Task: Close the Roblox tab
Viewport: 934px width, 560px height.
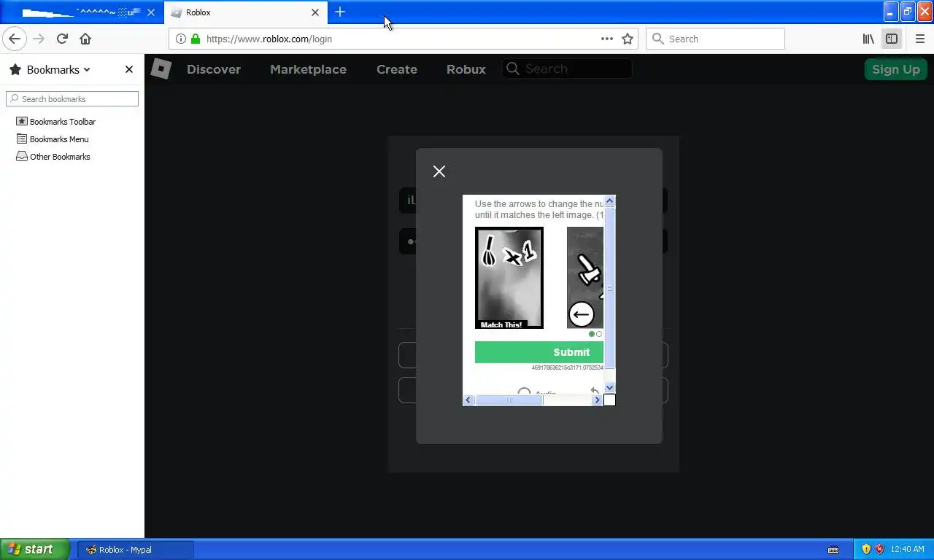Action: [x=315, y=12]
